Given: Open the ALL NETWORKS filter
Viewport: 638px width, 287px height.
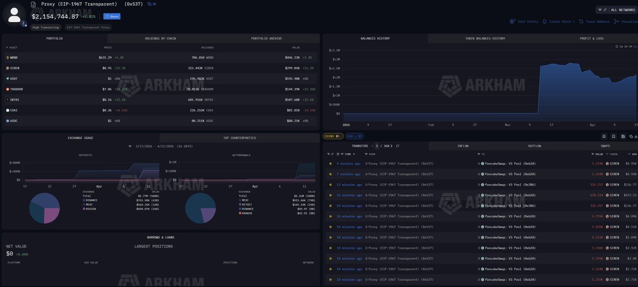Looking at the screenshot, I should pos(616,10).
